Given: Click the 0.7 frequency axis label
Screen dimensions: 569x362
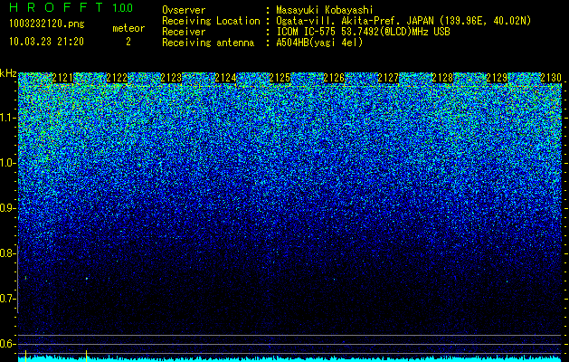Looking at the screenshot, I should [x=7, y=299].
